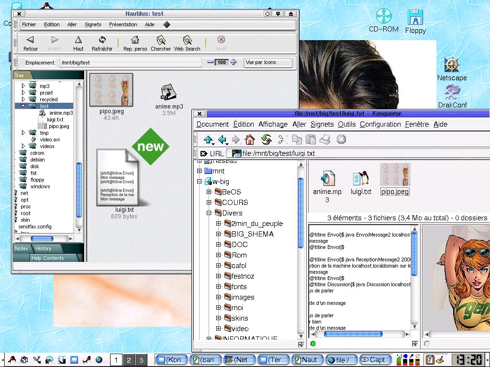Toggle the green view indicator in Konqueror

(313, 344)
